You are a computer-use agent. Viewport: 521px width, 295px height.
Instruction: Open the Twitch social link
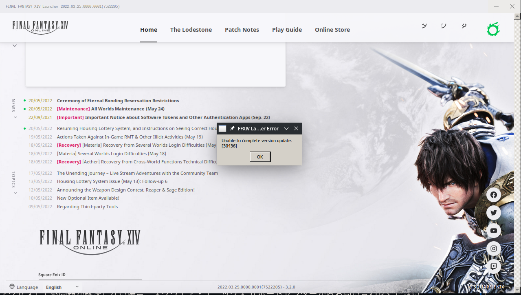[494, 266]
